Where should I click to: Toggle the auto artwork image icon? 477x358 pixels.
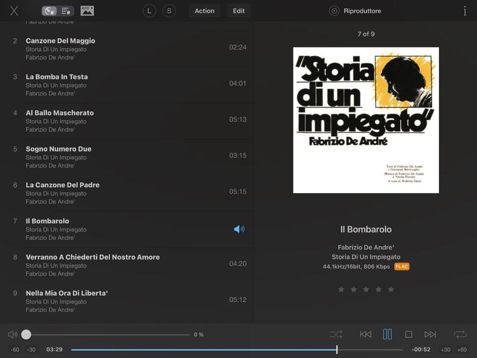[x=87, y=11]
